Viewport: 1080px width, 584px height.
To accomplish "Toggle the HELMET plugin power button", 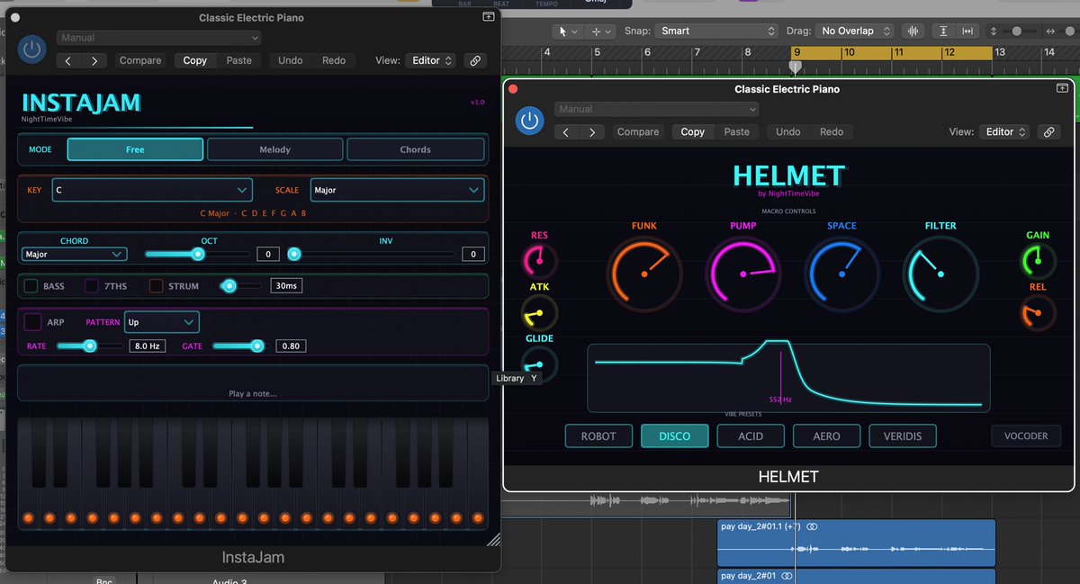I will (530, 121).
